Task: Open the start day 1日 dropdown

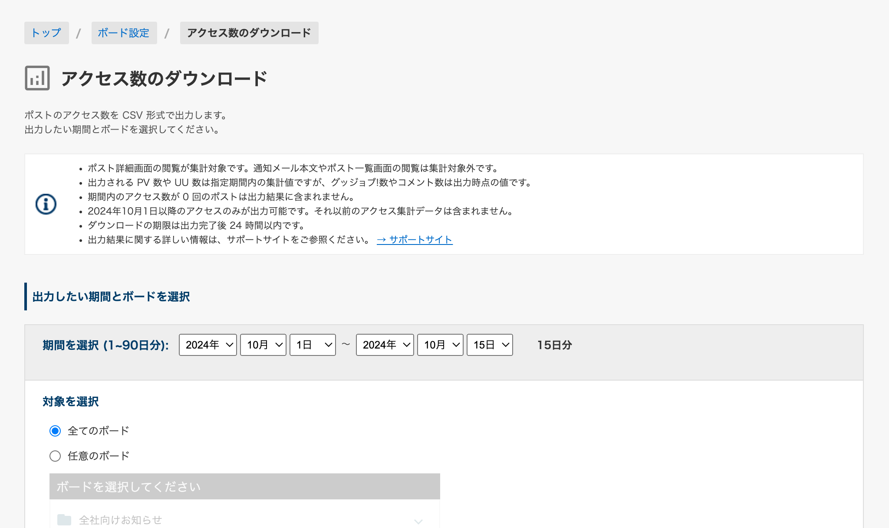Action: 313,345
